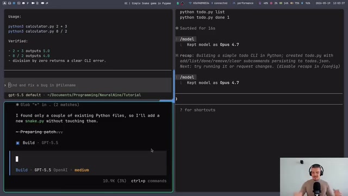348x196 pixels.
Task: Click the volume speaker icon at 75%
Action: [291, 3]
